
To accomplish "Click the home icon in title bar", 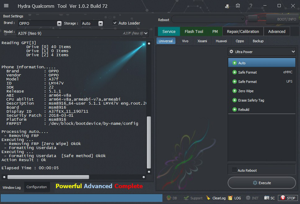I will pos(238,6).
